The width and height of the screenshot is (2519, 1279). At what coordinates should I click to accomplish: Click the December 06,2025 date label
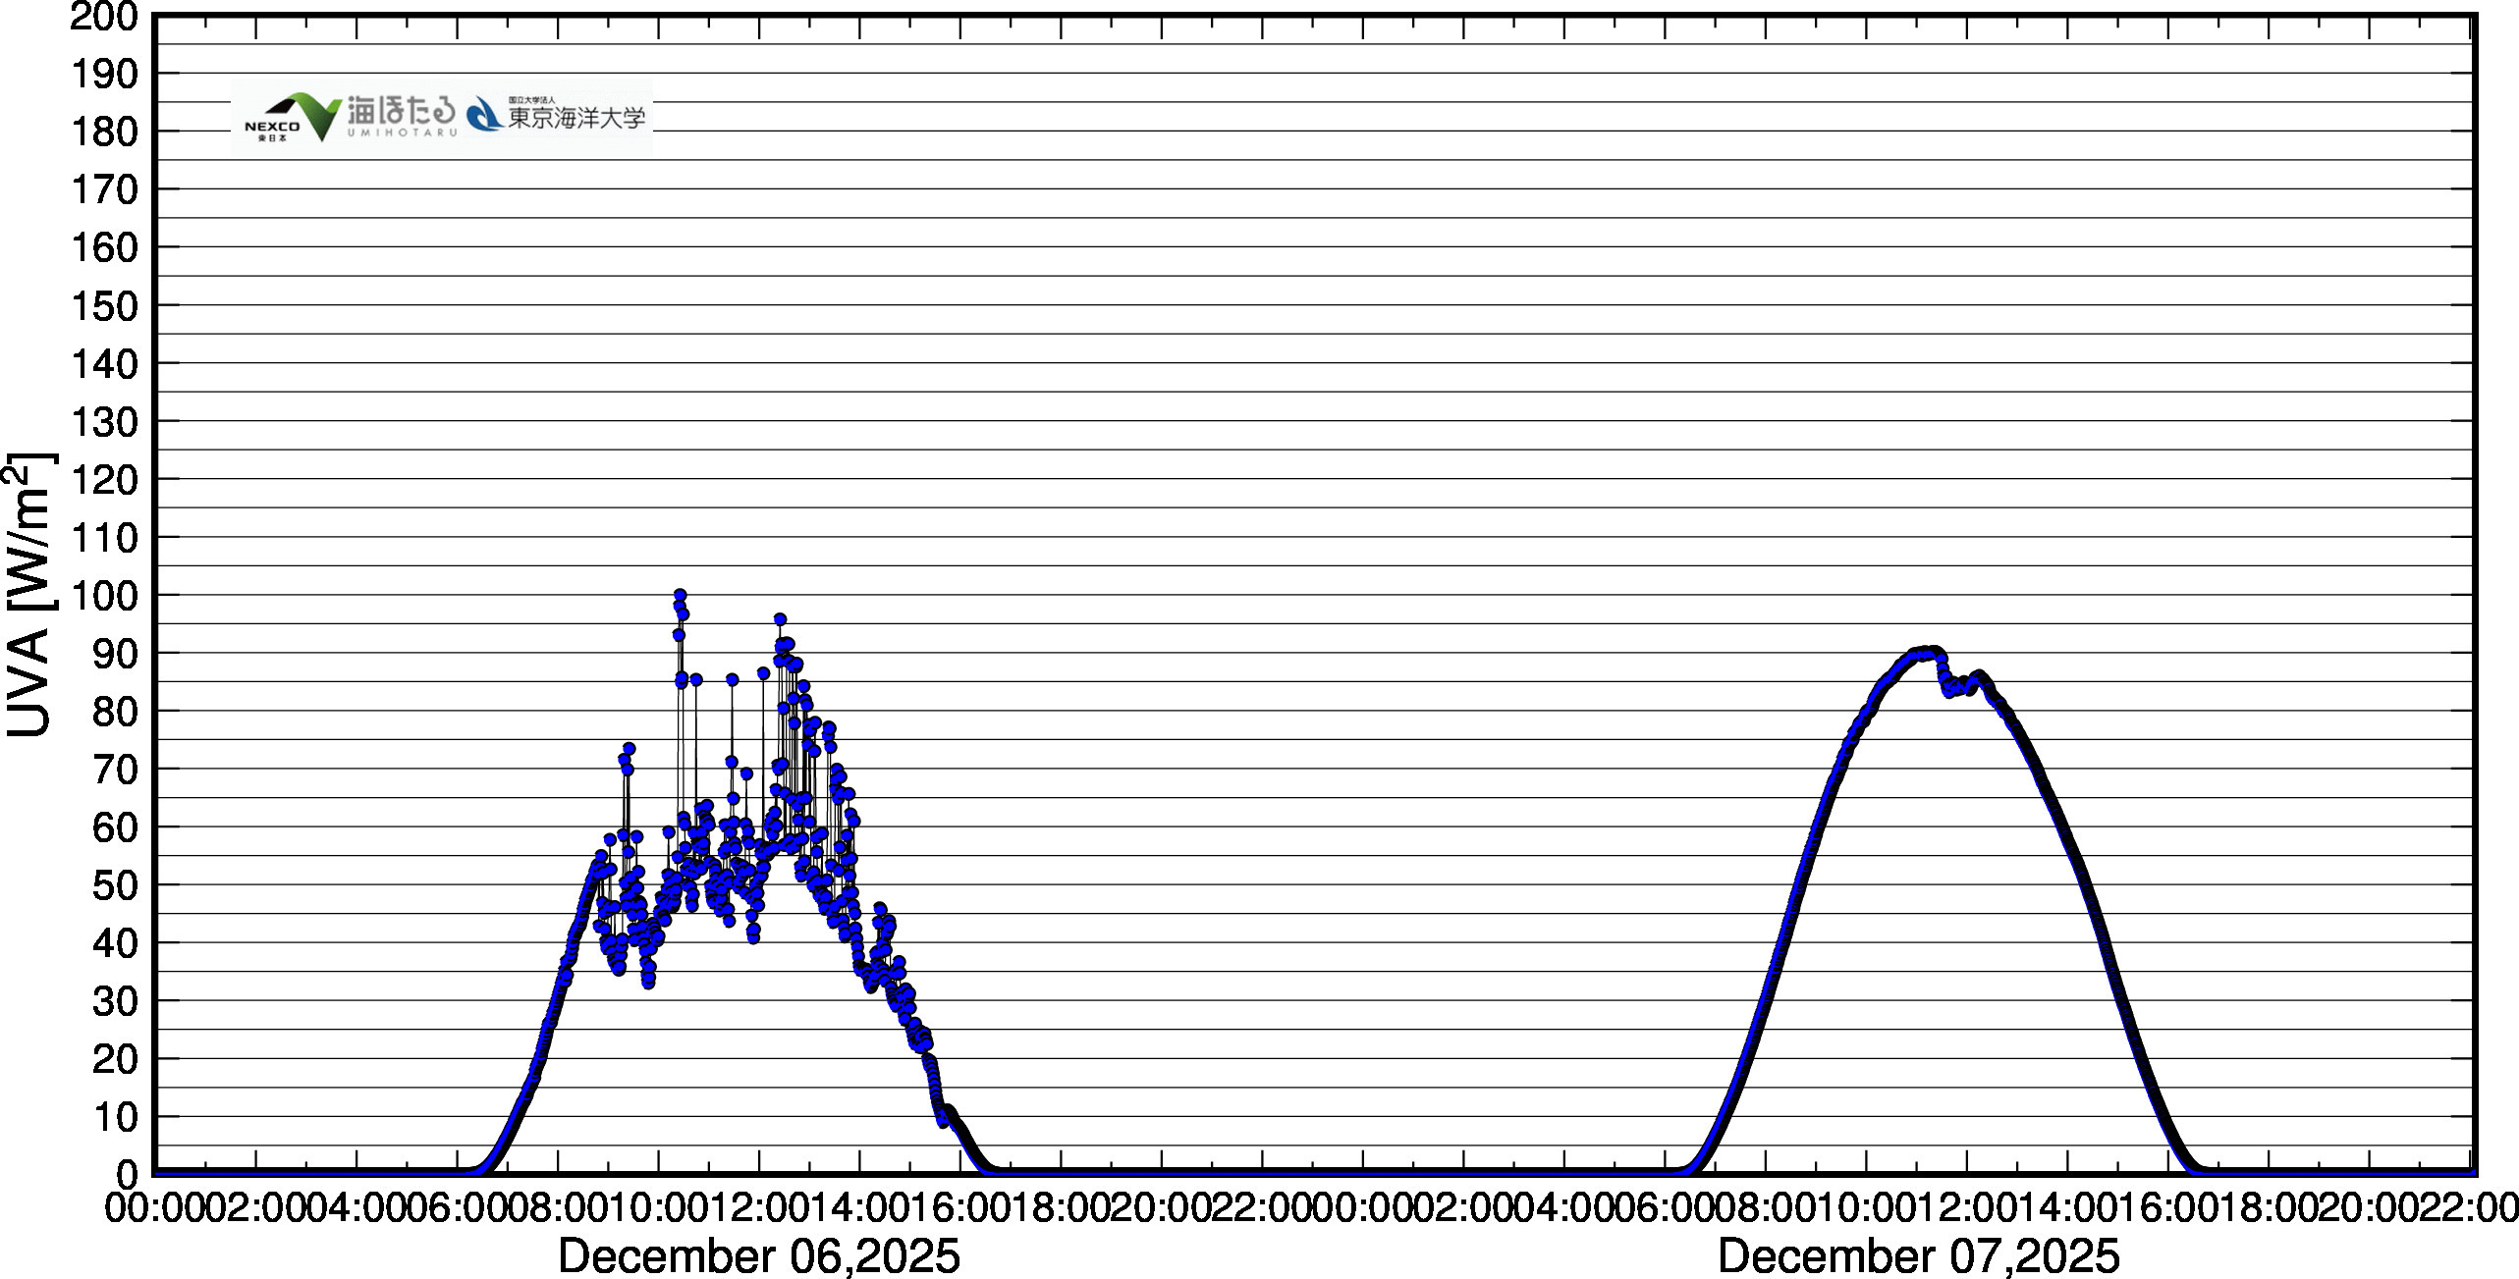click(x=758, y=1255)
